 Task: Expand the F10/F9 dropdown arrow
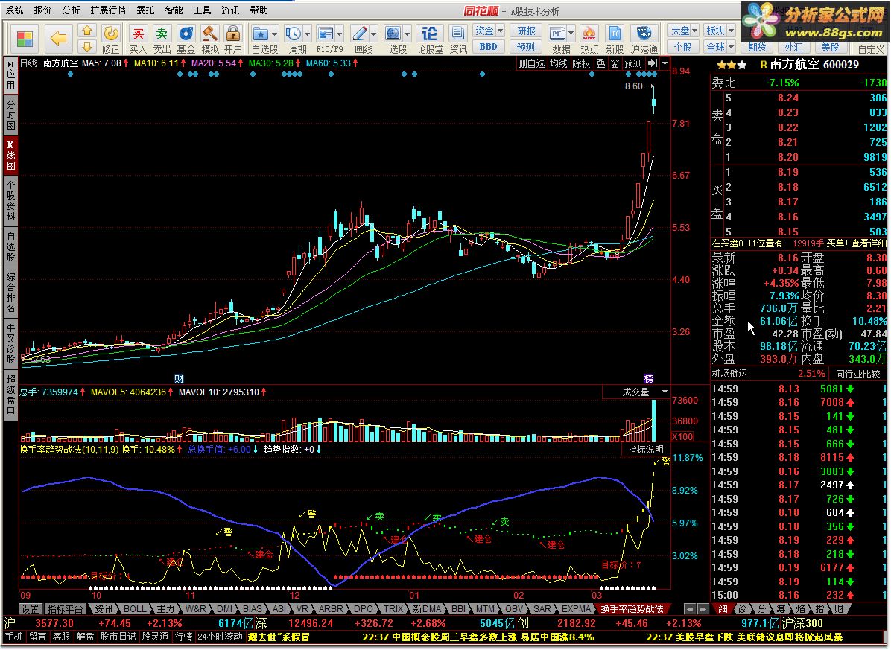point(339,33)
